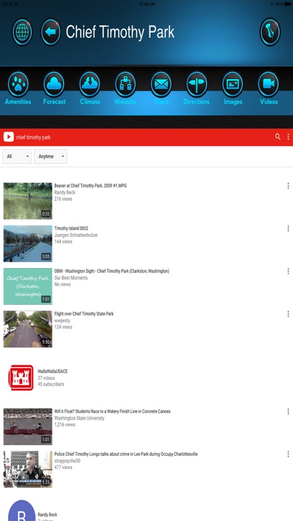Tap the YouTube logo in red bar
This screenshot has height=521, width=293.
point(8,137)
